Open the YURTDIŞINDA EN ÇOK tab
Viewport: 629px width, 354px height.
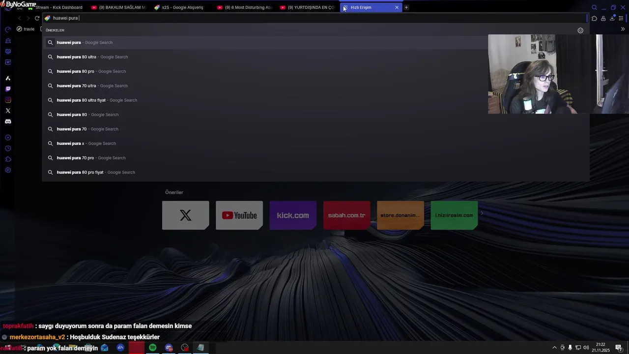click(308, 7)
